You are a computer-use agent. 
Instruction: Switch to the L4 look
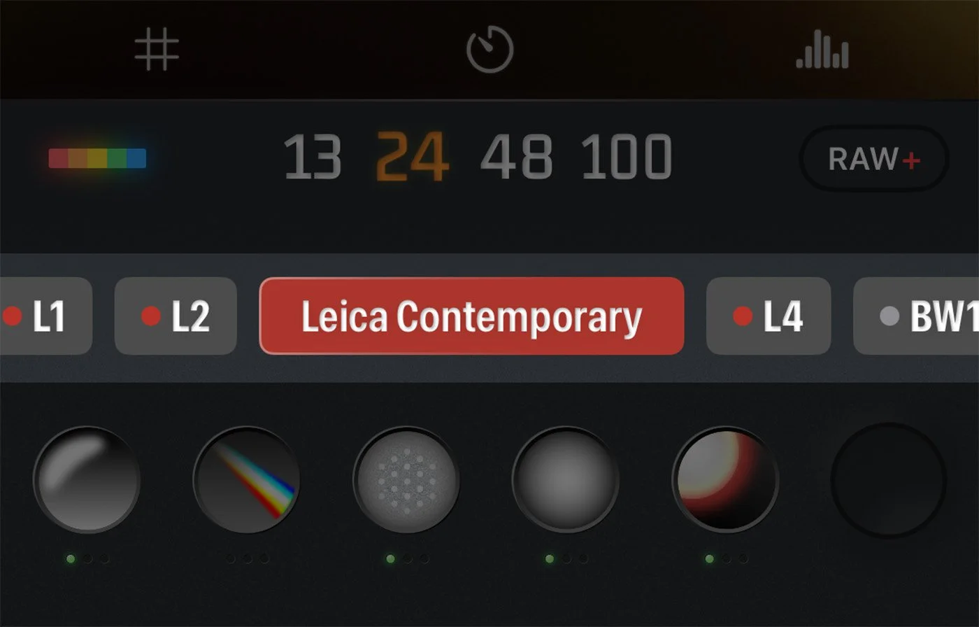(x=769, y=316)
